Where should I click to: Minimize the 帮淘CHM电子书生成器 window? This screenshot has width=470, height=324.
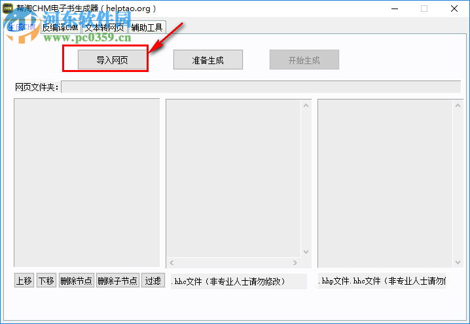pos(395,9)
